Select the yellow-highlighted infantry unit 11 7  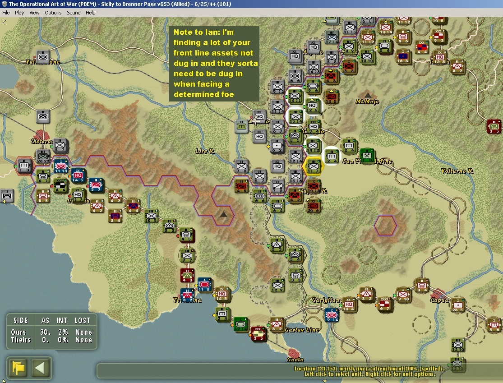(x=314, y=166)
